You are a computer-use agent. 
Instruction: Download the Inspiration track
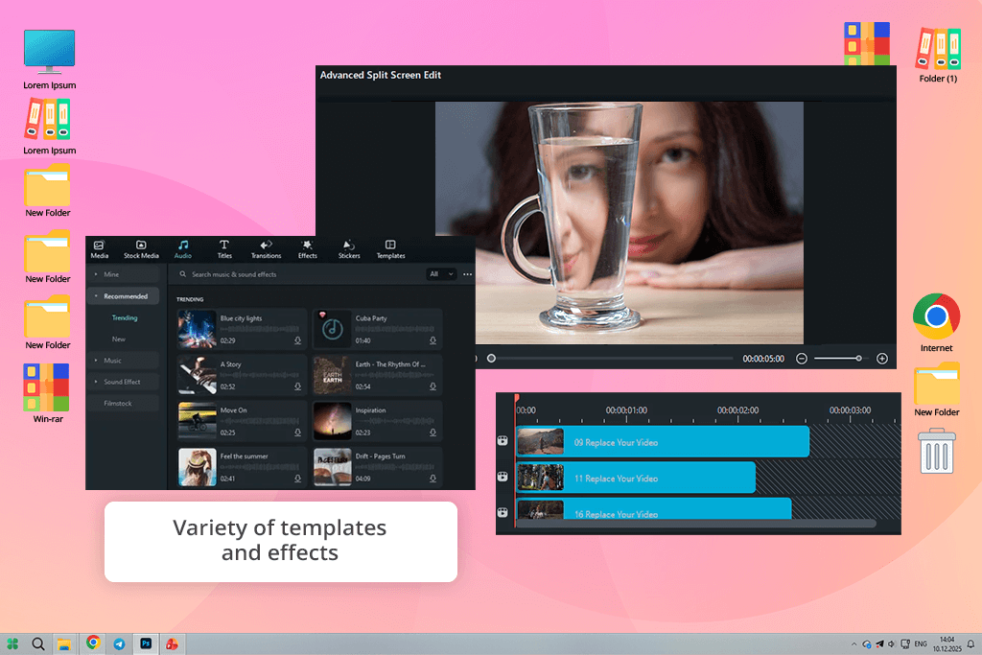(433, 433)
